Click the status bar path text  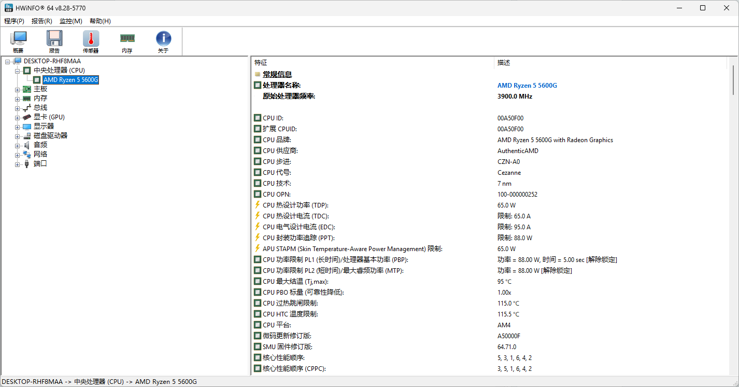(x=100, y=382)
